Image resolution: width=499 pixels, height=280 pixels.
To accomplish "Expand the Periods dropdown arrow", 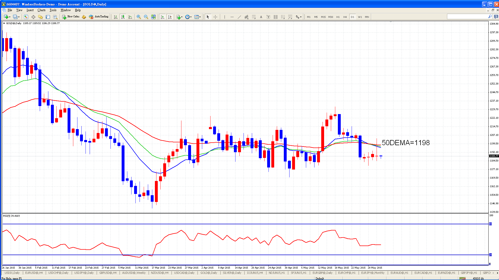I will click(x=191, y=17).
